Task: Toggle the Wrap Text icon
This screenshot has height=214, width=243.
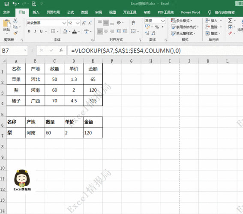Action: pyautogui.click(x=133, y=23)
